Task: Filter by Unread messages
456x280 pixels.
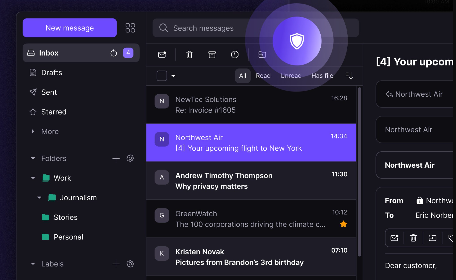Action: (291, 76)
